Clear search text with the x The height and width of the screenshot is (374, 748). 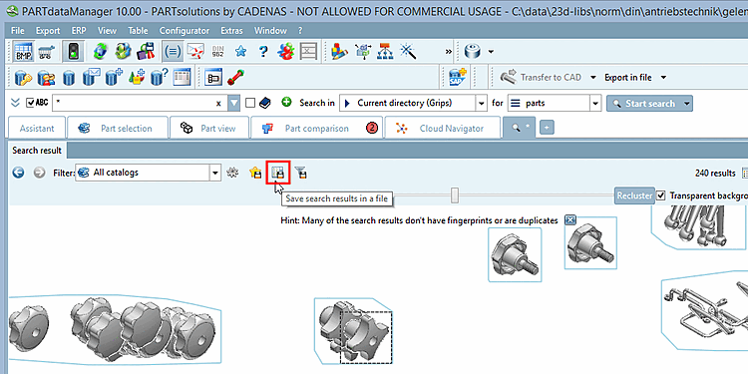pyautogui.click(x=218, y=104)
